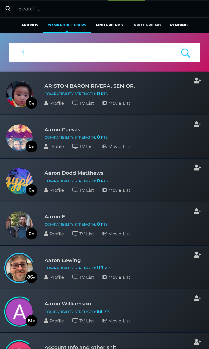Switch to the Friends tab
The height and width of the screenshot is (349, 209).
[30, 25]
